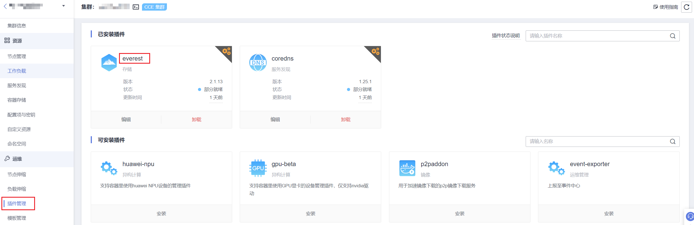This screenshot has width=694, height=225.
Task: Click the p2paddon whale icon
Action: 407,168
